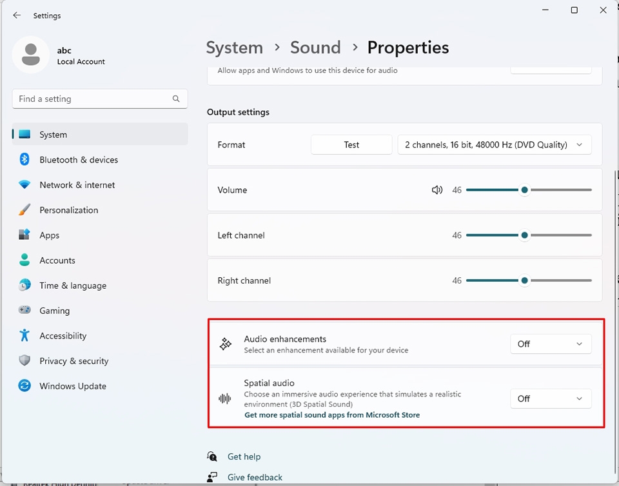The width and height of the screenshot is (619, 486).
Task: Click the Audio enhancements sparkle icon
Action: tap(226, 344)
